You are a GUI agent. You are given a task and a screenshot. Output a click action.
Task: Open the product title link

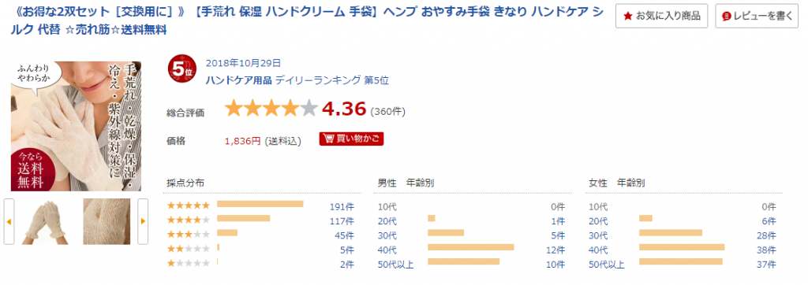click(302, 20)
